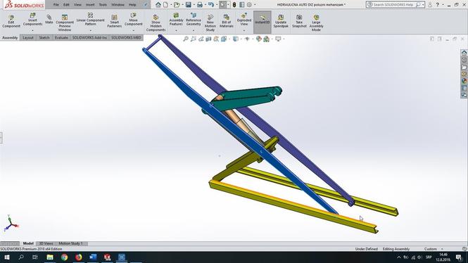
Task: Click the Home icon in top toolbar
Action: click(x=158, y=5)
